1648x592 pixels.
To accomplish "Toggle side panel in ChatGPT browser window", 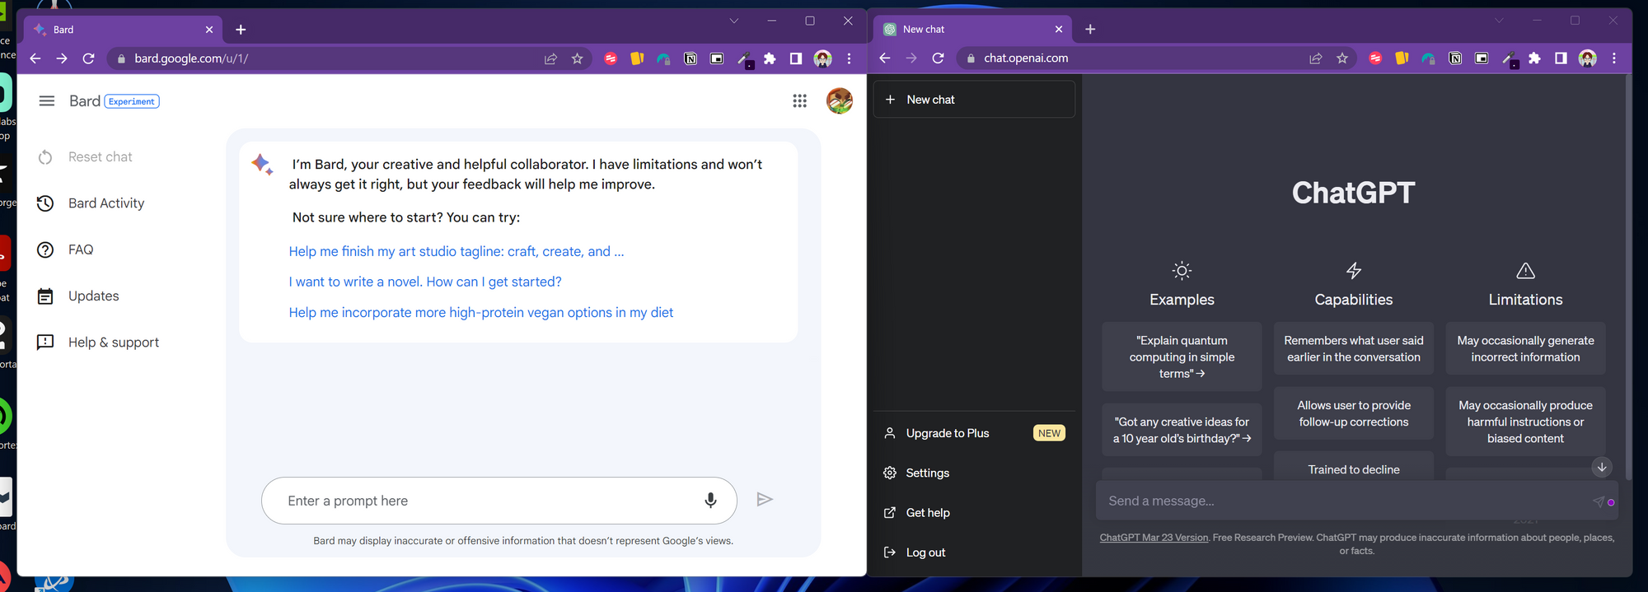I will [x=1561, y=58].
